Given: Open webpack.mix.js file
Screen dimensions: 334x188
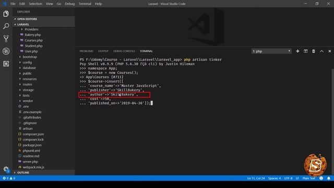Looking at the screenshot, I should 33,167.
